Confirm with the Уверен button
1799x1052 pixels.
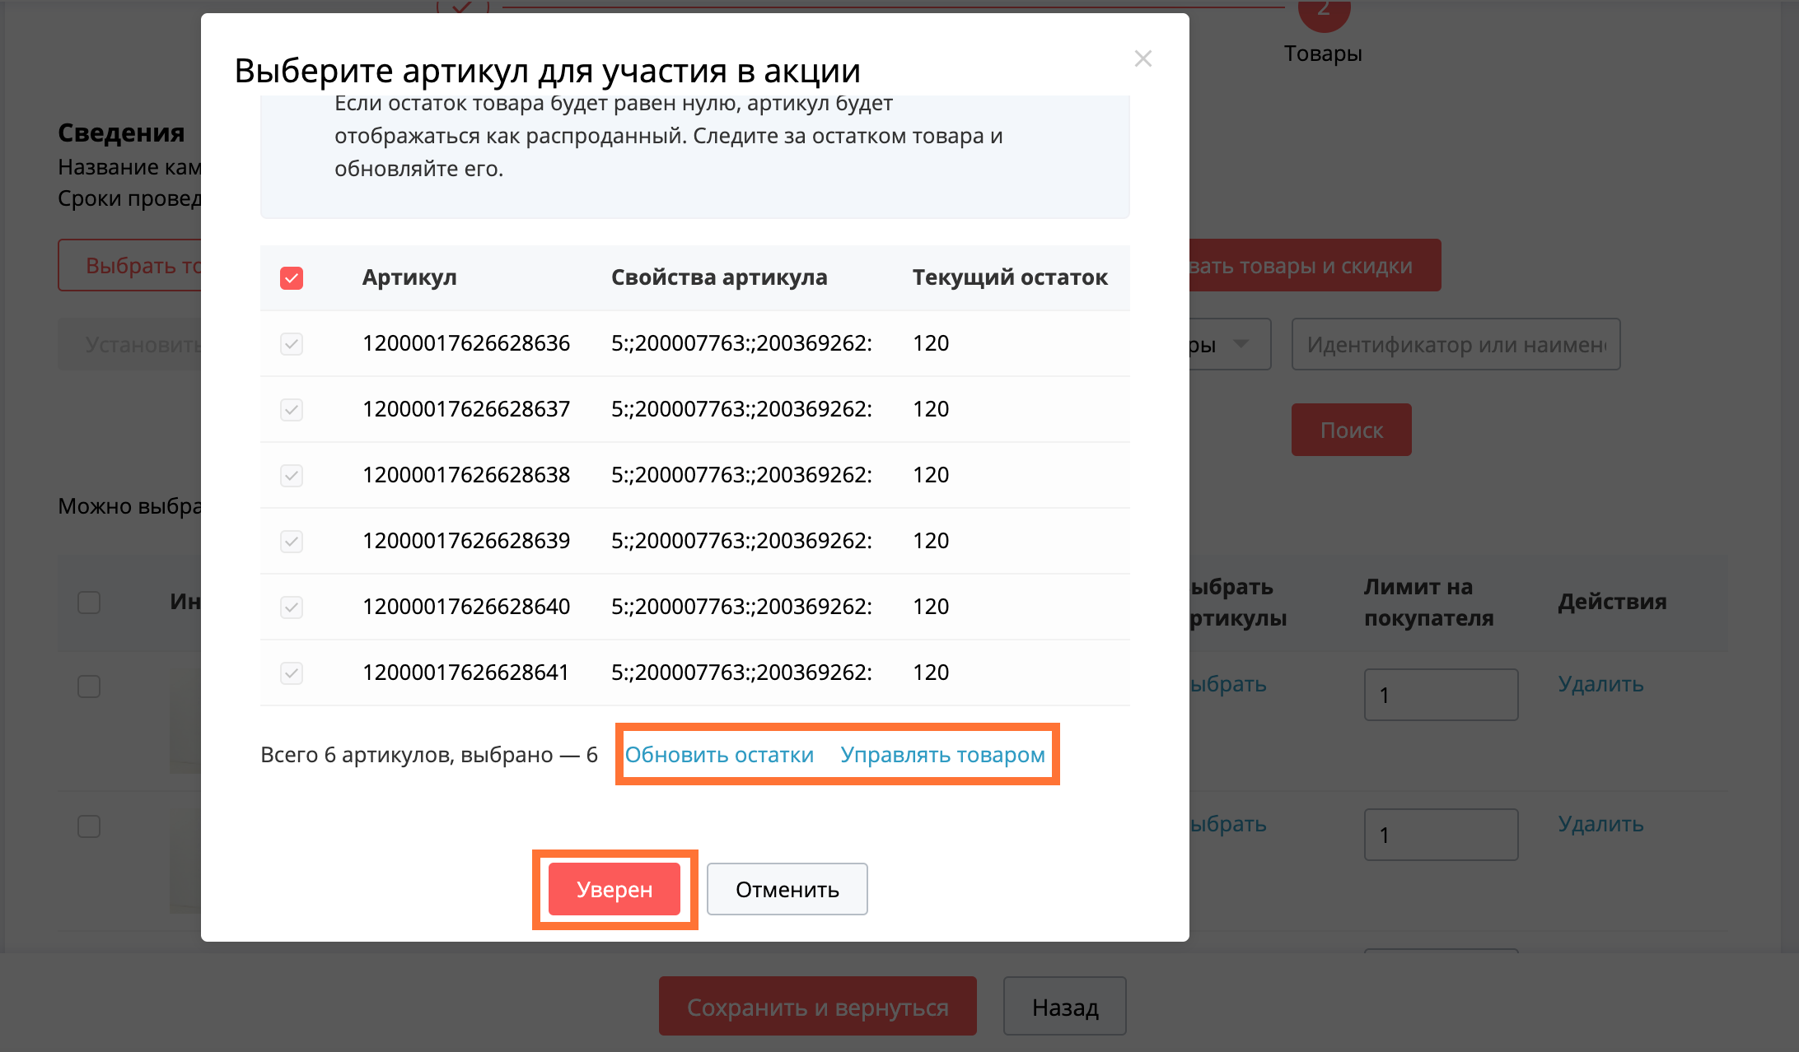click(x=614, y=889)
